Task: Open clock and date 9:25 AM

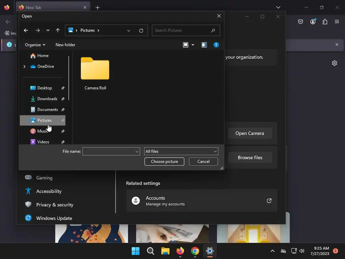Action: tap(320, 251)
